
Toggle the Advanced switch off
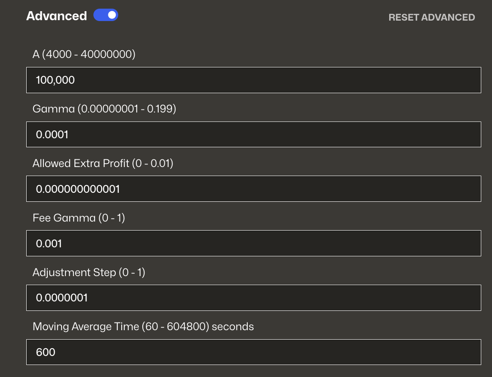(x=106, y=15)
